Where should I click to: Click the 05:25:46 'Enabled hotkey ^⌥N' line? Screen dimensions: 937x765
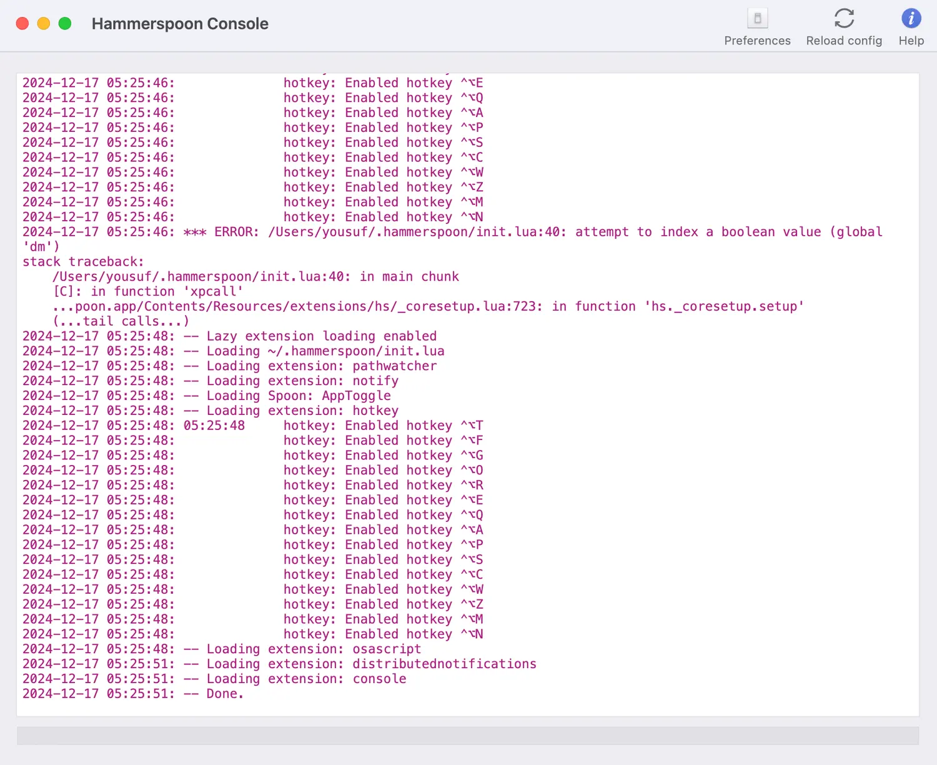[253, 217]
